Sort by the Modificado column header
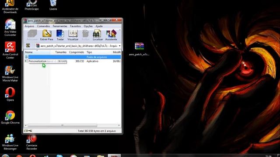280x157 pixels. pos(116,52)
